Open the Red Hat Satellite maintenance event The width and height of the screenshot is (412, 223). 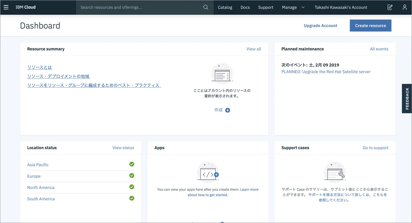click(326, 72)
